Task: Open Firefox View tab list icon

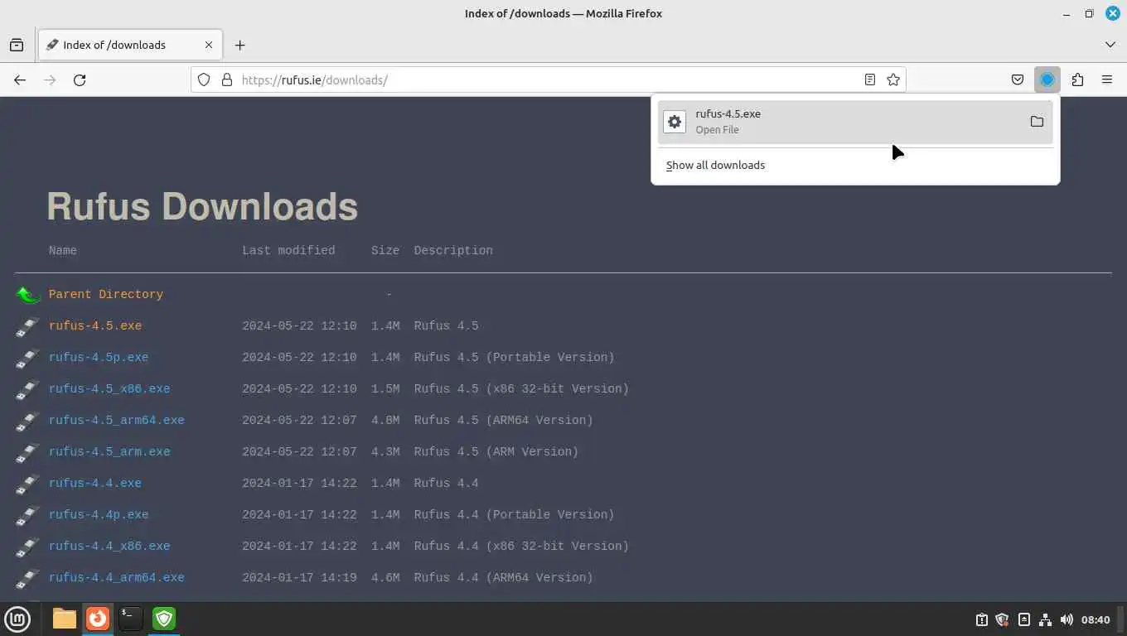Action: 17,45
